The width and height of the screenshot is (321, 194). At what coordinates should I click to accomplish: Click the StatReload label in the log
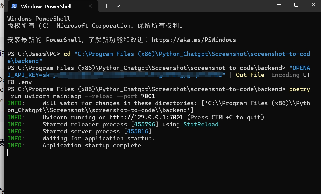tap(201, 124)
